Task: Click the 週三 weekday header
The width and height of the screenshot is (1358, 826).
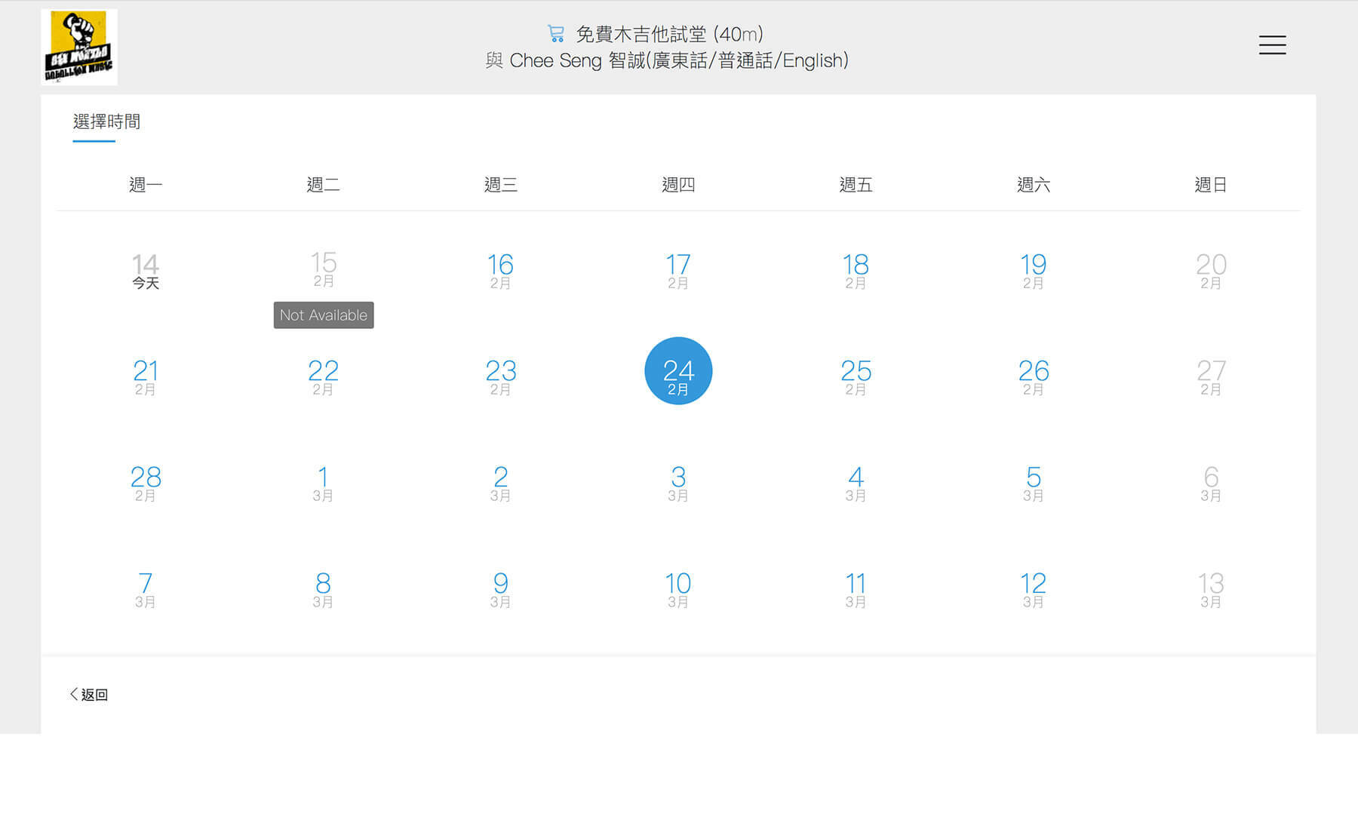Action: pyautogui.click(x=500, y=185)
